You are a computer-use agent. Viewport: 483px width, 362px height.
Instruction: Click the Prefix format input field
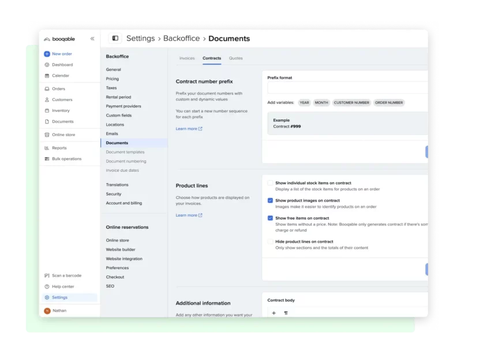coord(347,88)
